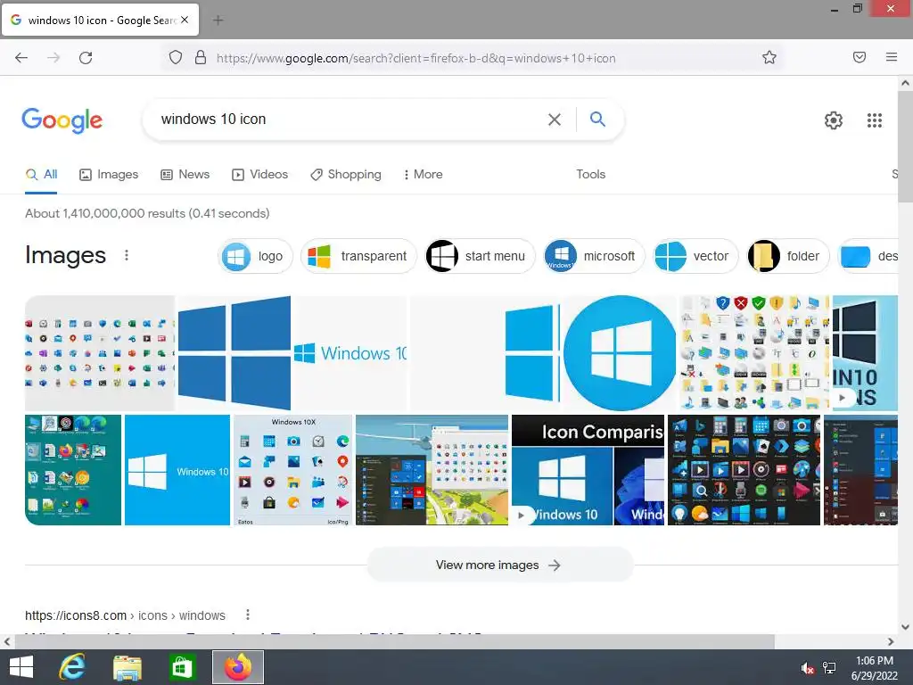The height and width of the screenshot is (685, 913).
Task: Open the first small app icons thumbnail
Action: pos(100,353)
